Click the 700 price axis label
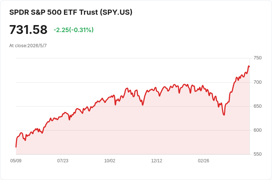This screenshot has width=272, height=180. click(258, 82)
